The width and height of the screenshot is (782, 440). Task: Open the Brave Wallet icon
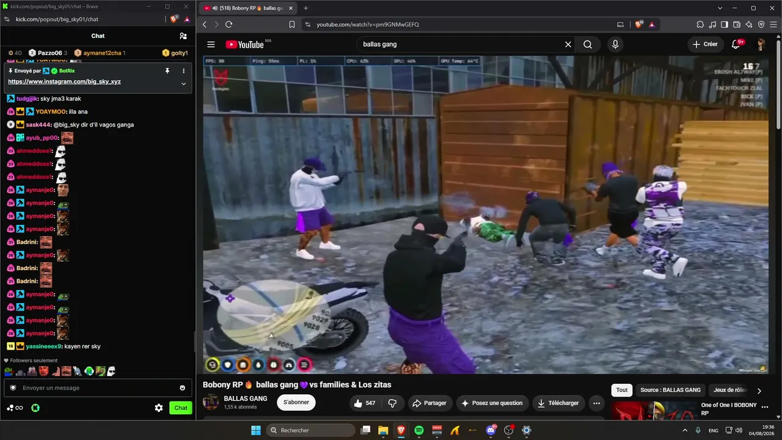737,24
